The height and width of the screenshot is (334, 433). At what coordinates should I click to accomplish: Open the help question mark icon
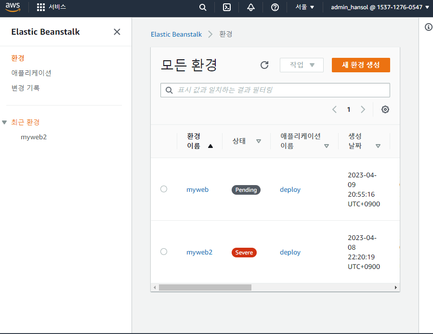point(275,7)
